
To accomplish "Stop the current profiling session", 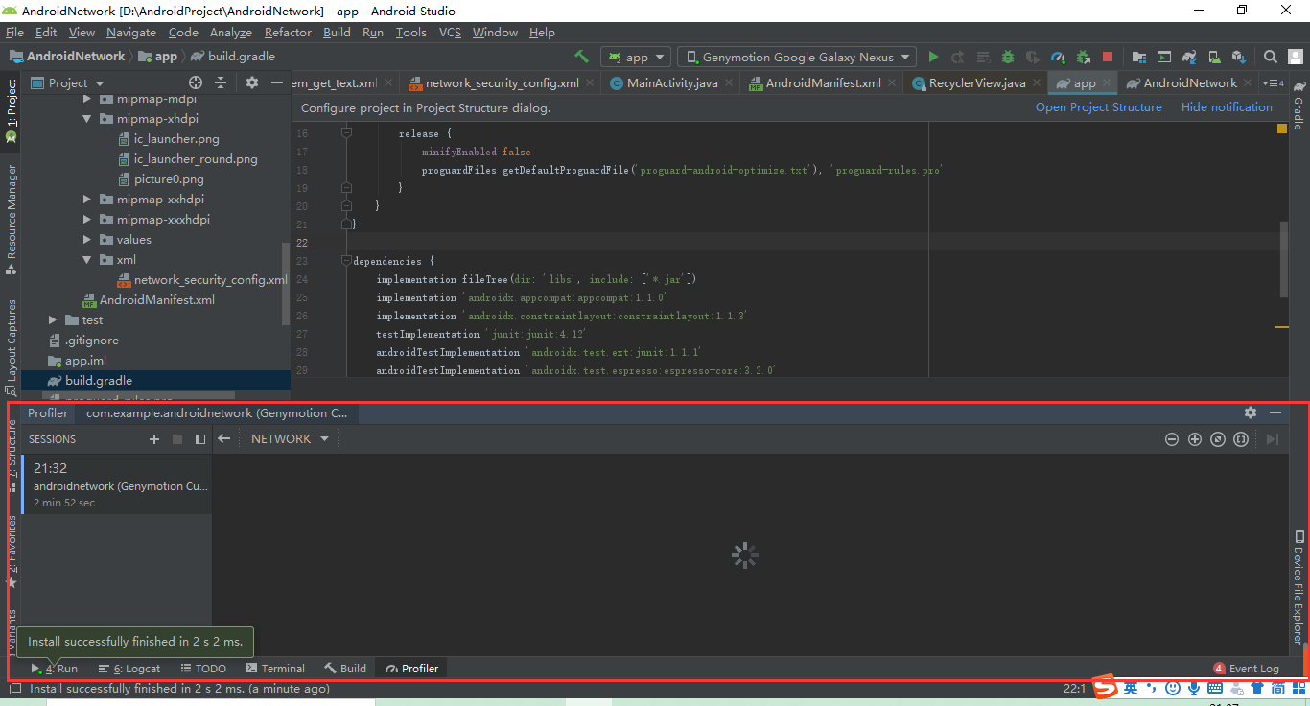I will (x=177, y=439).
